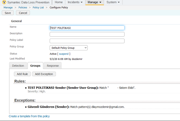
Task: Open the TEST POLITIKASI-Sender rule
Action: [x=63, y=88]
